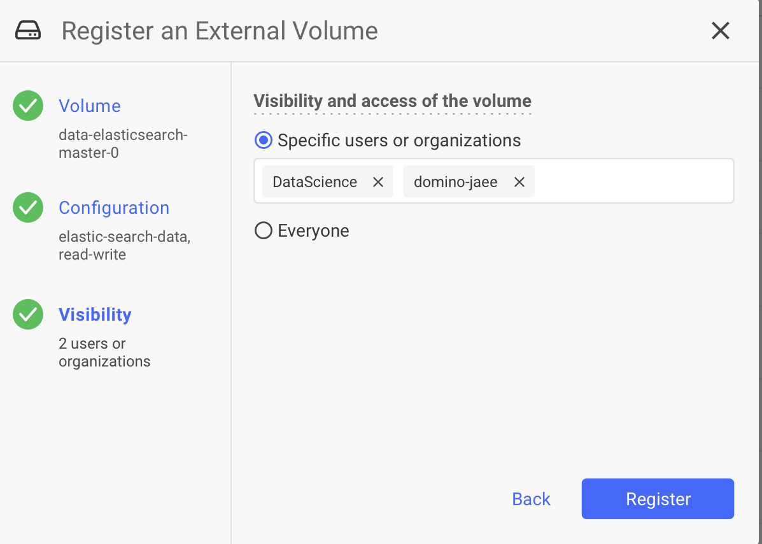Screen dimensions: 762x544
Task: Click the domino-jaee tag label
Action: (x=455, y=182)
